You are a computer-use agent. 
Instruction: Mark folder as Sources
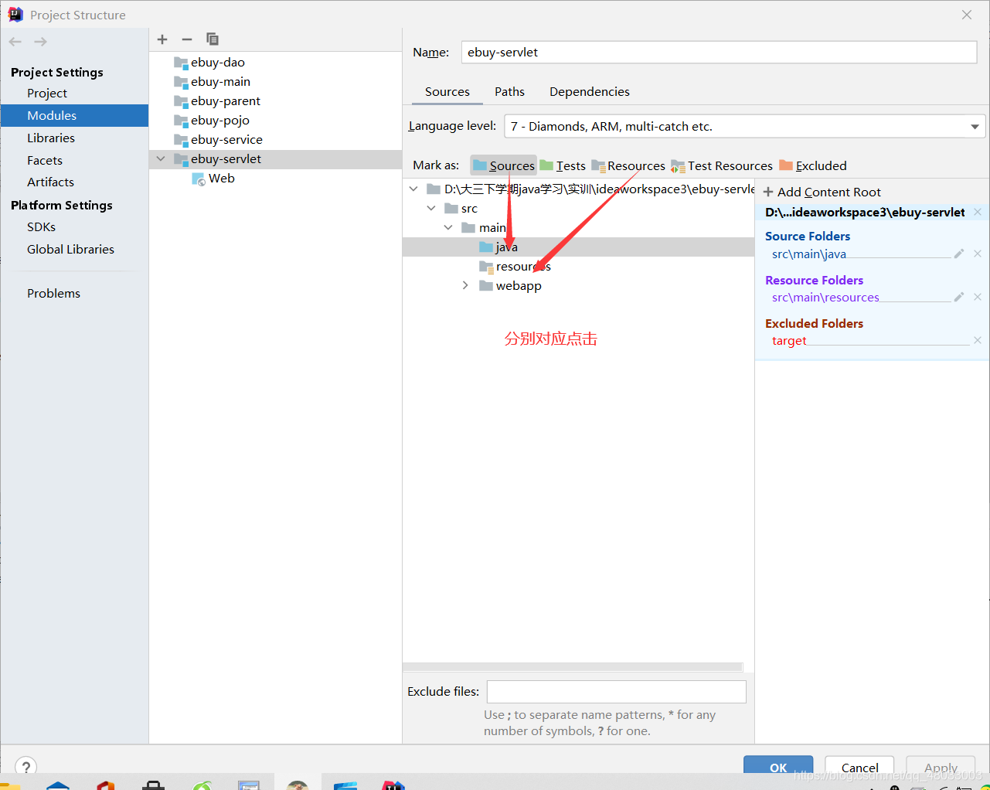504,165
